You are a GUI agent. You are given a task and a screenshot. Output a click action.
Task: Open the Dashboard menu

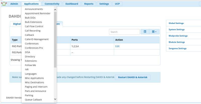(x=72, y=4)
